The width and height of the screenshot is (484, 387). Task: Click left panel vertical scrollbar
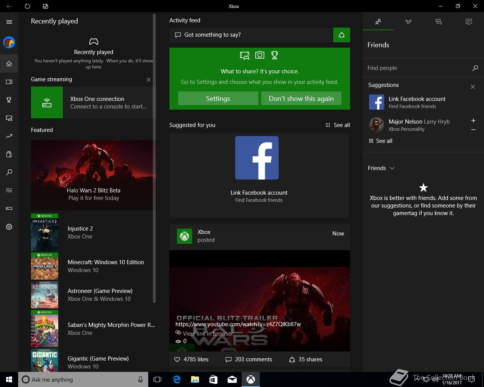(154, 159)
